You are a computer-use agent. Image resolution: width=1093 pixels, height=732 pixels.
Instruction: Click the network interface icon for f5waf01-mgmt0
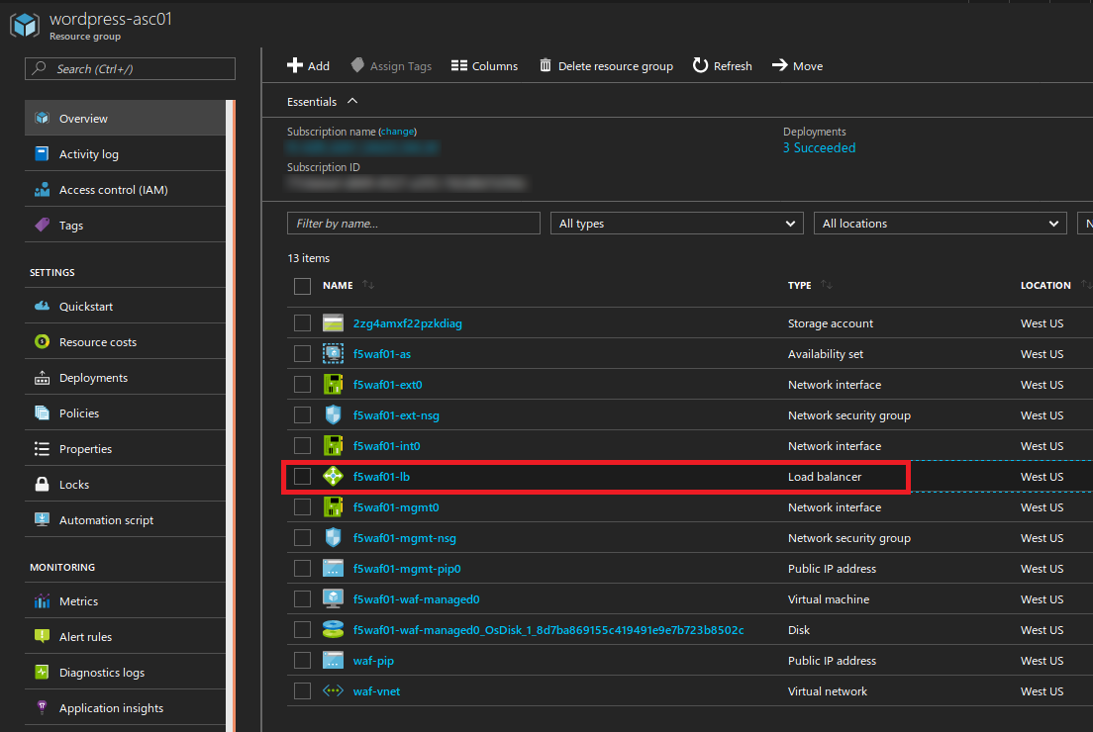pyautogui.click(x=334, y=507)
